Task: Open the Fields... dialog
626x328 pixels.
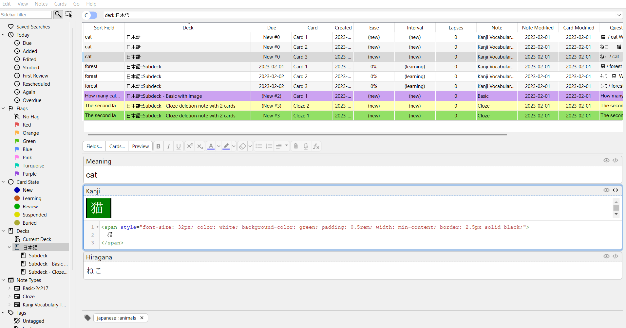Action: (x=94, y=146)
